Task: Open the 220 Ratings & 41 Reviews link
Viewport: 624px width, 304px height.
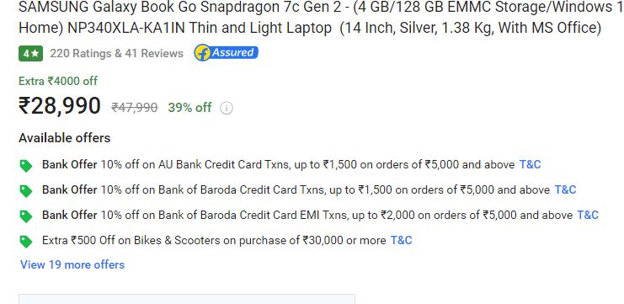Action: (116, 53)
